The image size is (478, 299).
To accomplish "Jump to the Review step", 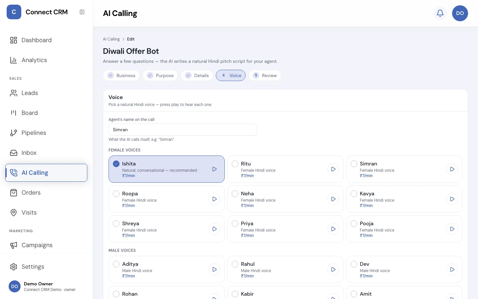I will [x=265, y=75].
